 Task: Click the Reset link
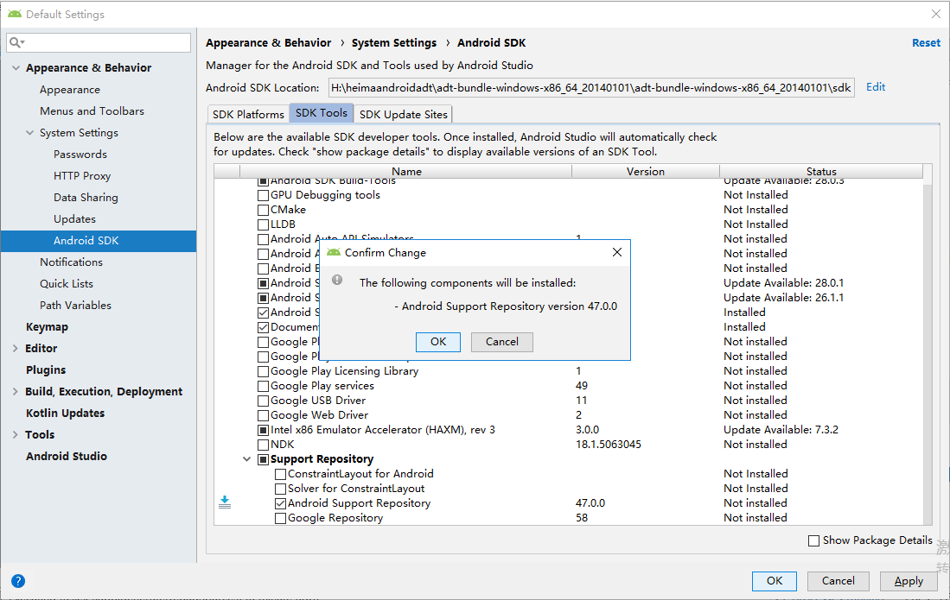coord(926,43)
